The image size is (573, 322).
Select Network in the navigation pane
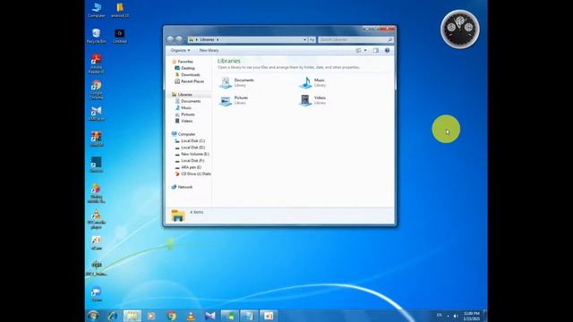pyautogui.click(x=182, y=187)
